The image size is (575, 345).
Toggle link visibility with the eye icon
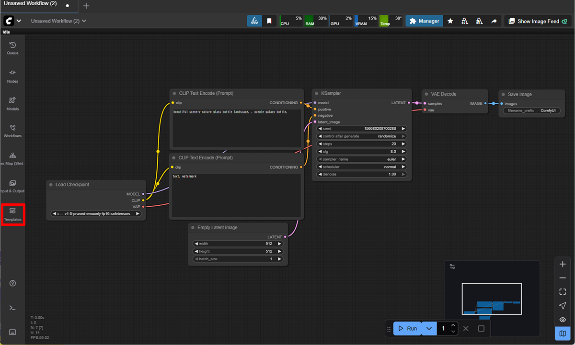[563, 320]
